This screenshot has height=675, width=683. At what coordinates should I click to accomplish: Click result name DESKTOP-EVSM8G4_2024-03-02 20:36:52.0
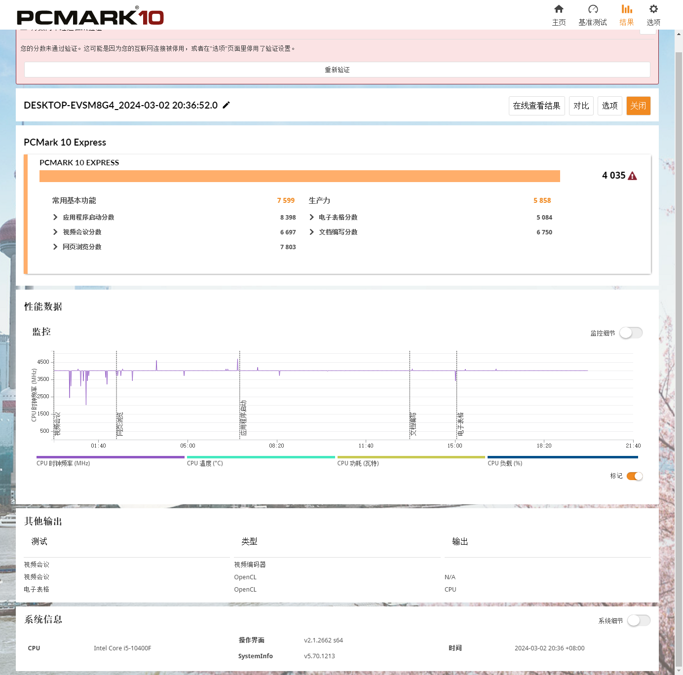pyautogui.click(x=120, y=105)
